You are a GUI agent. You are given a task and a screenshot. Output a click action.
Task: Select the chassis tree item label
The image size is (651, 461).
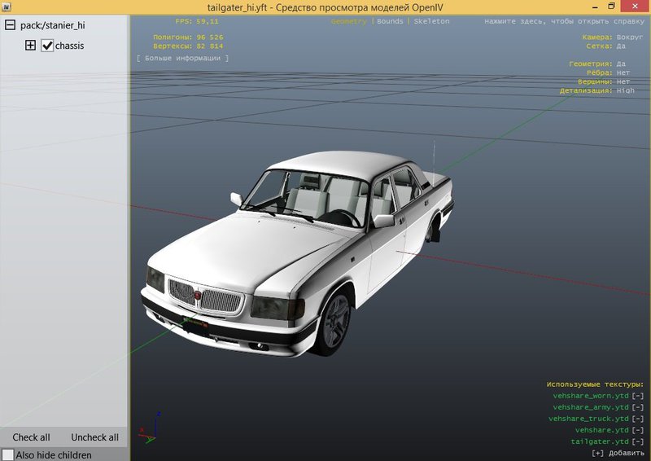point(69,46)
